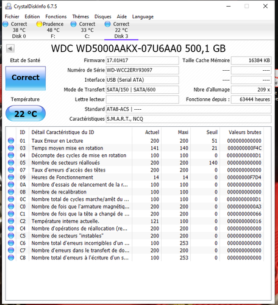This screenshot has width=278, height=305.
Task: Select the F: drive marked Prudence
Action: (x=50, y=30)
